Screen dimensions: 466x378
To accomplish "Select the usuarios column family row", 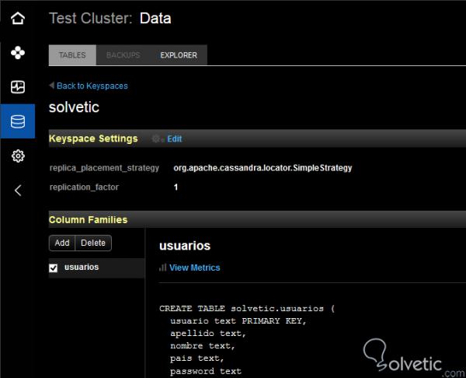I will (92, 268).
